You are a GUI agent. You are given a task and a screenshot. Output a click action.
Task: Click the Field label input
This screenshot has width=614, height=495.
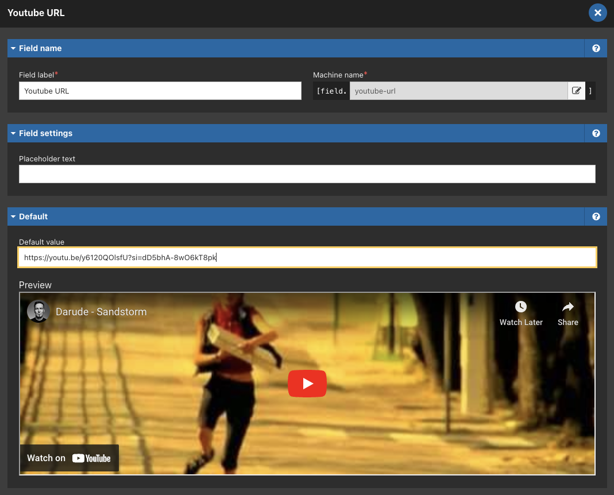coord(160,91)
